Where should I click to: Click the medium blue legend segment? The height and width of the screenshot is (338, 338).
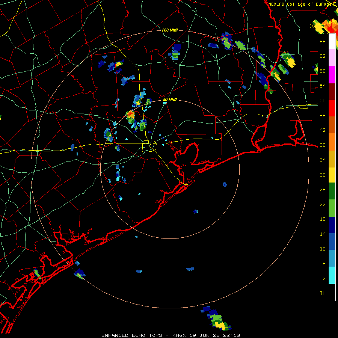(332, 241)
